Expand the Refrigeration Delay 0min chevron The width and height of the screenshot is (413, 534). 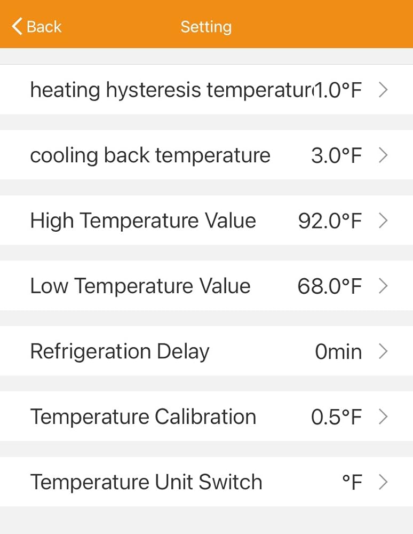tap(383, 351)
